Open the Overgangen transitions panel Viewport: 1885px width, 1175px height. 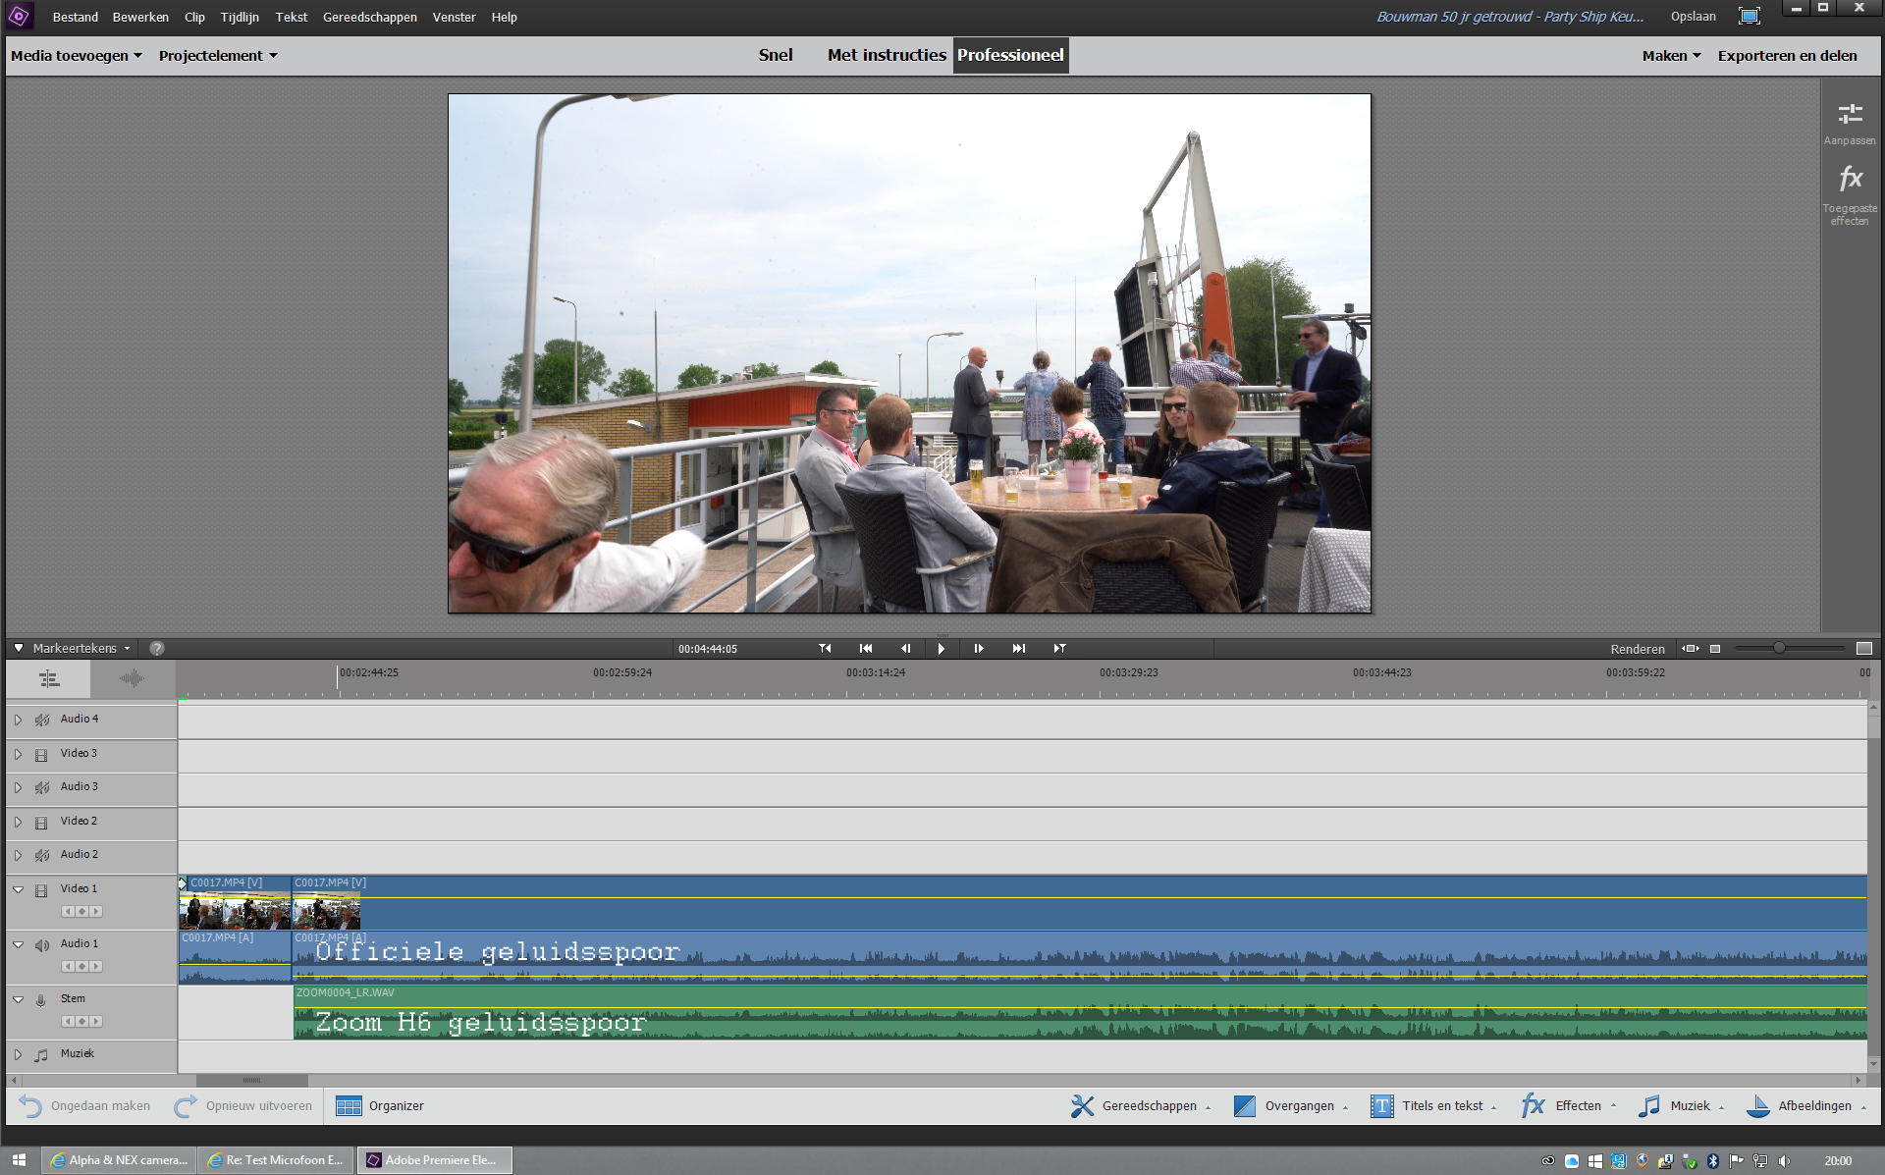(x=1290, y=1106)
